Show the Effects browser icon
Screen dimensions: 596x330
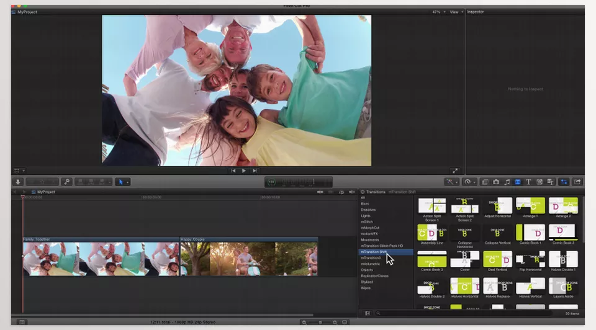point(485,182)
